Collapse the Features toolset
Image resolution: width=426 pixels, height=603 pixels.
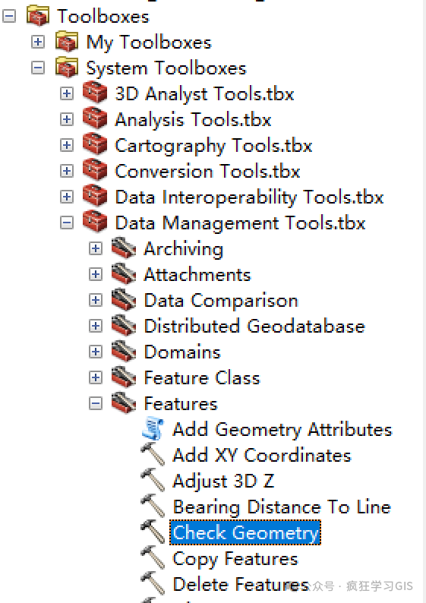click(96, 403)
